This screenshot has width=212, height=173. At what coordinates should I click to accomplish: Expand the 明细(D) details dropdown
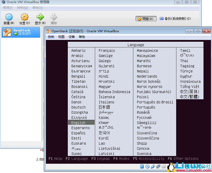coord(146,19)
